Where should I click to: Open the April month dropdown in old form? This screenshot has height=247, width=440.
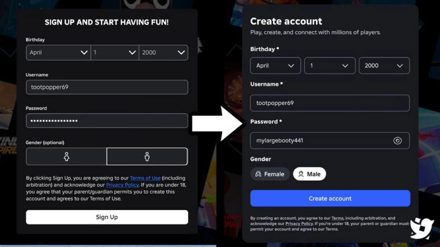coord(58,52)
